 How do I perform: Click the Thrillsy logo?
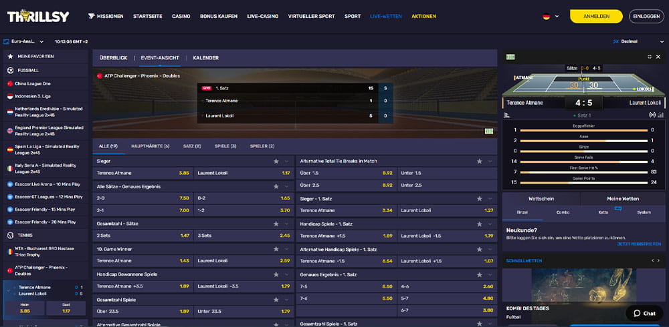[38, 16]
